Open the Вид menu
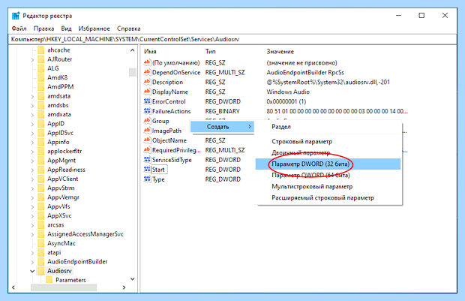Viewport: 465px width, 301px height. (66, 29)
